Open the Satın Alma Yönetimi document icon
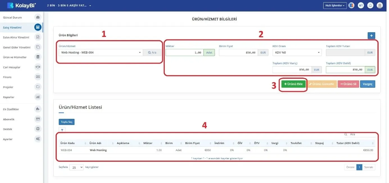This screenshot has width=389, height=183. (x=38, y=37)
